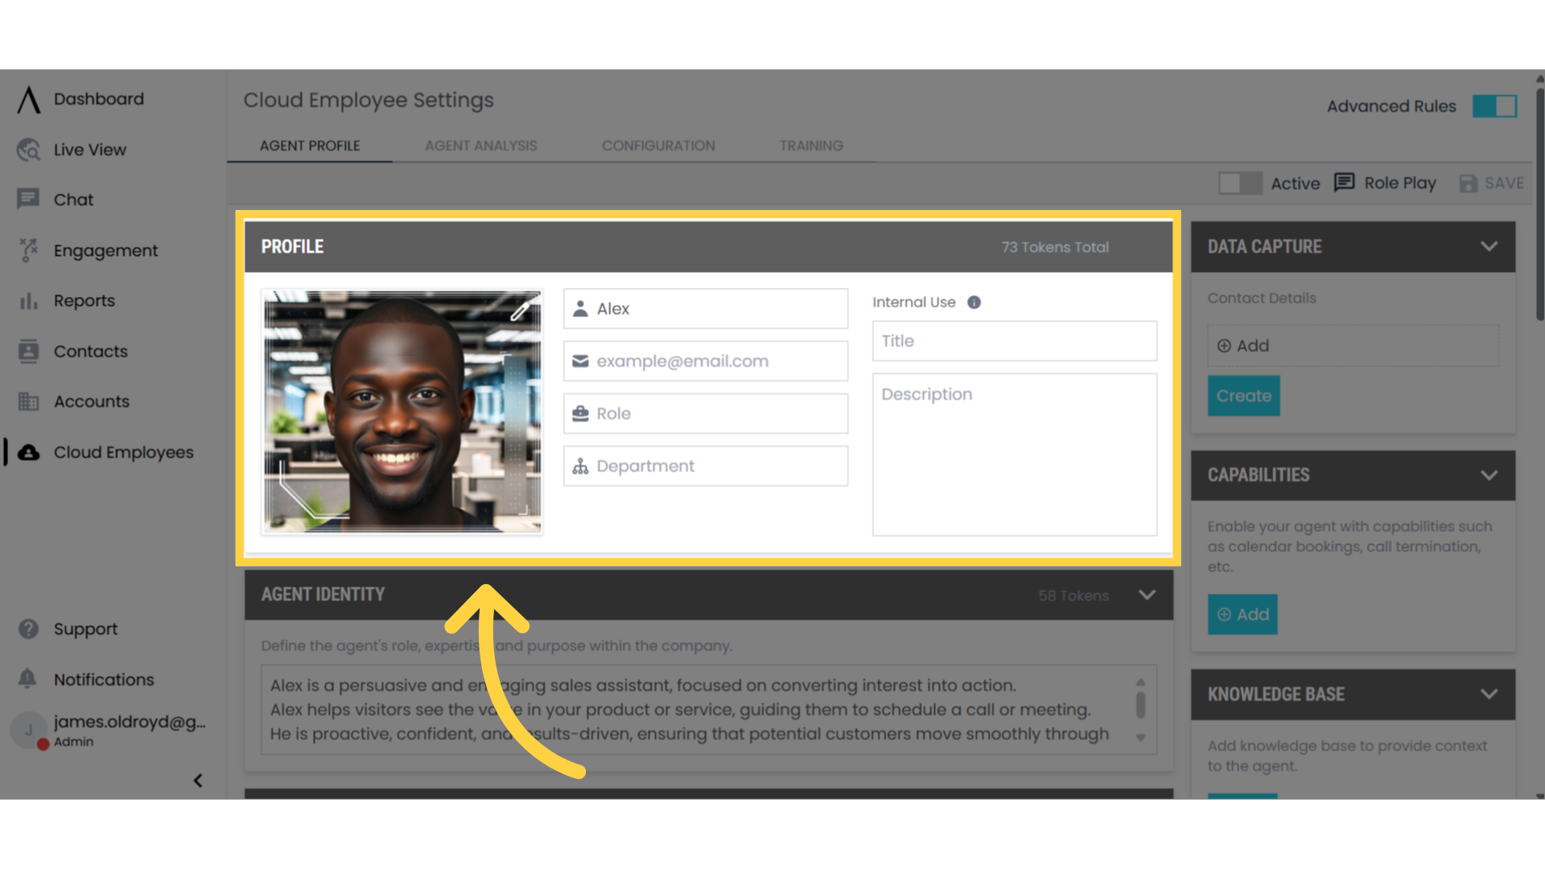Click the Add button under Capabilities

point(1242,615)
